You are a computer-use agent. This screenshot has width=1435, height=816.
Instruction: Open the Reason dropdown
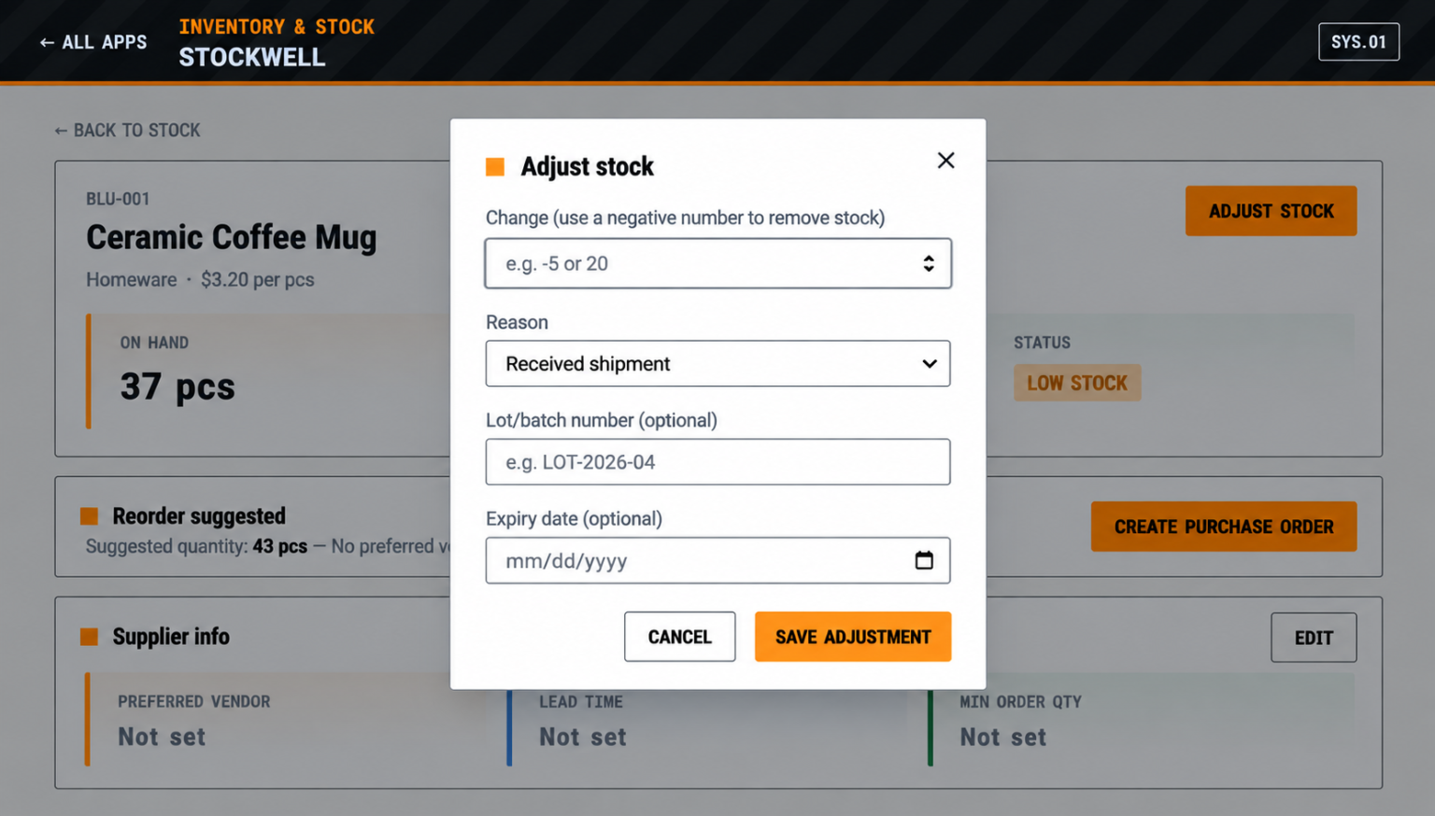pyautogui.click(x=717, y=363)
